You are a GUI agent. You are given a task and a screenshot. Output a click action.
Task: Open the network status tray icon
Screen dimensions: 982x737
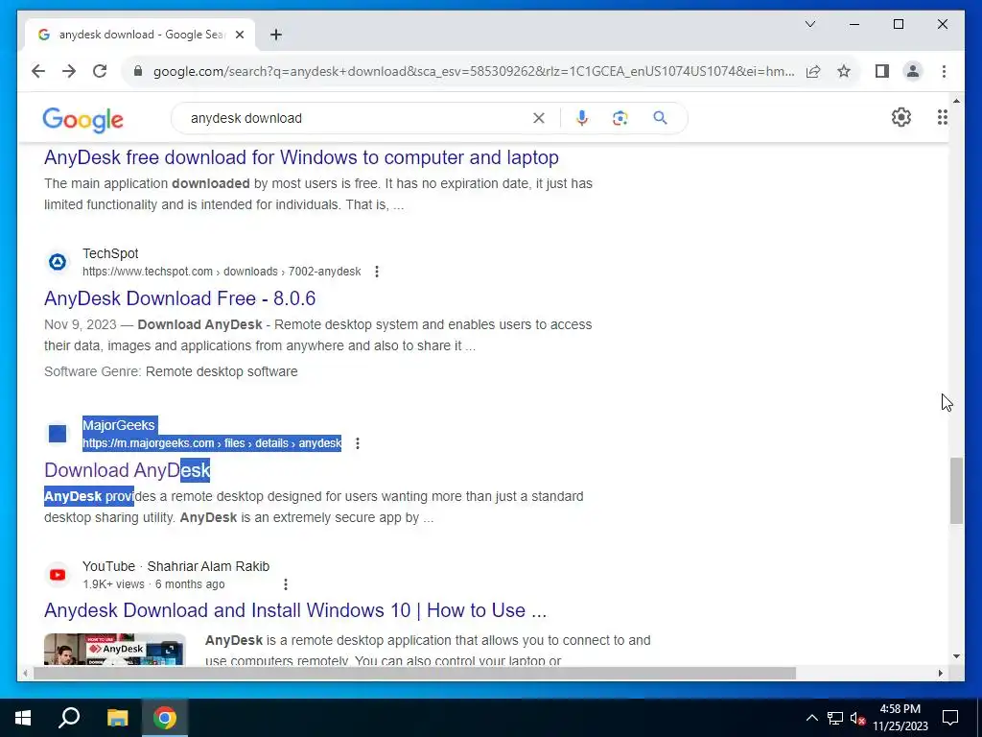click(x=835, y=718)
